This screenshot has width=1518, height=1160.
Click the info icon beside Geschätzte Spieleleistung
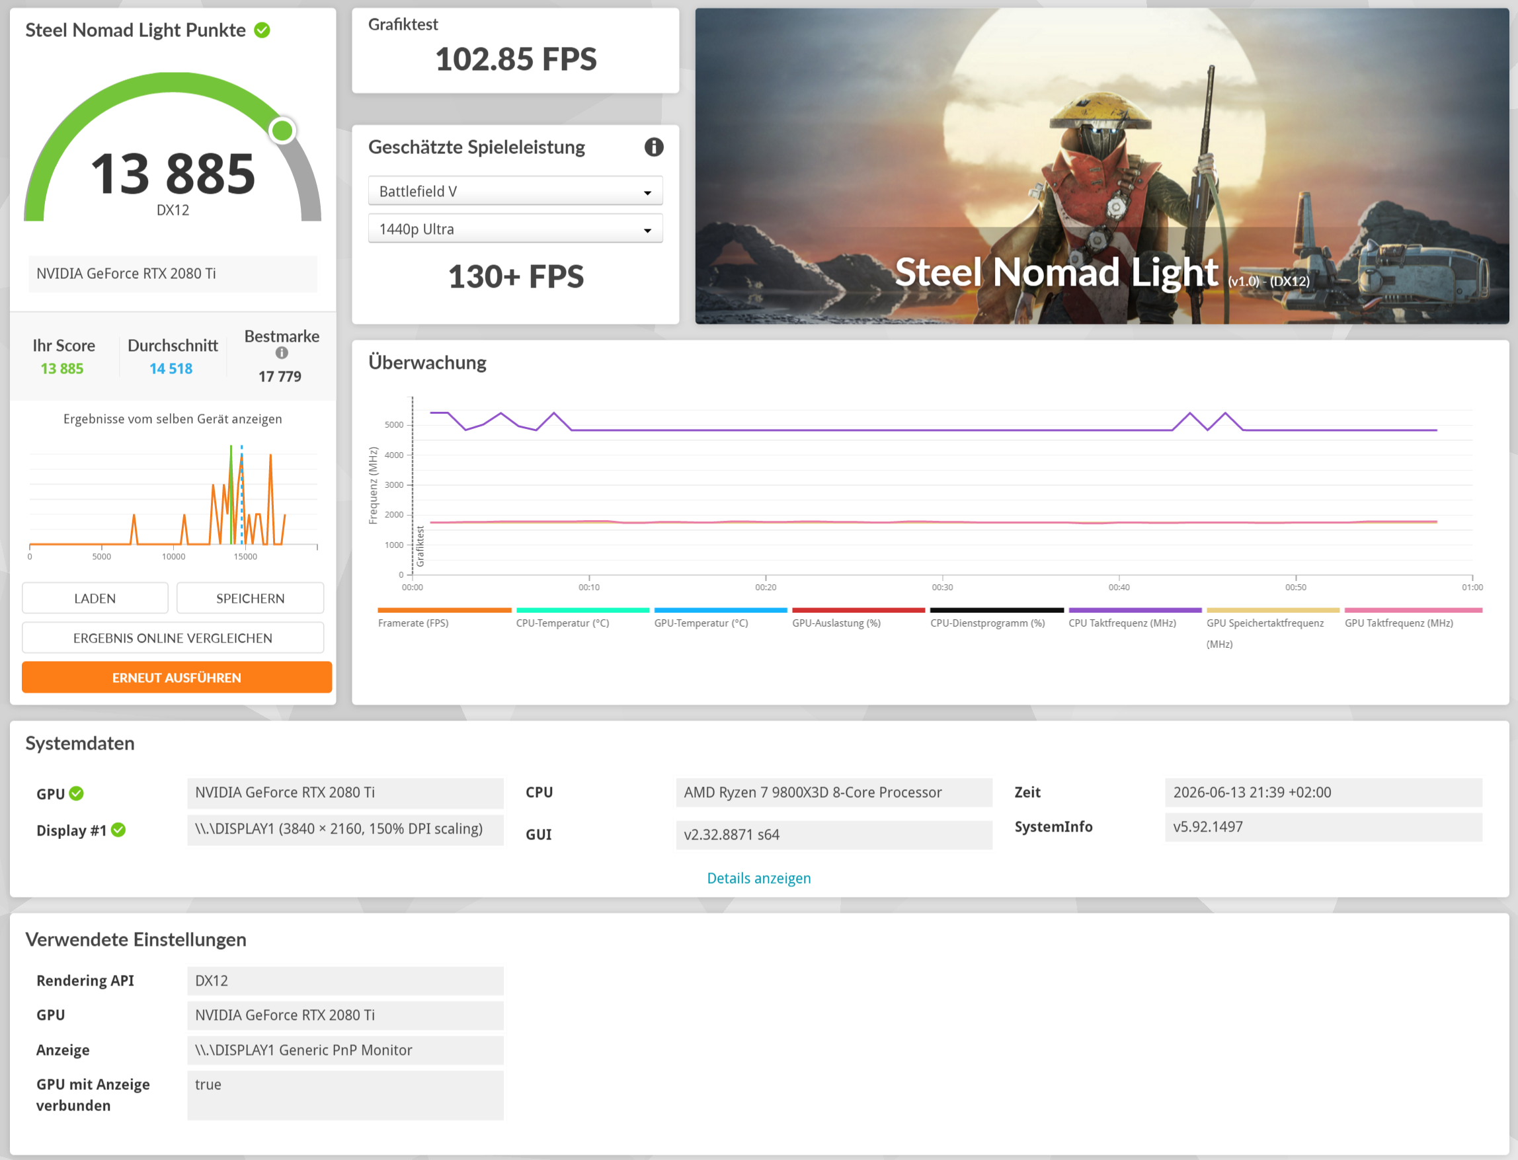pos(653,147)
